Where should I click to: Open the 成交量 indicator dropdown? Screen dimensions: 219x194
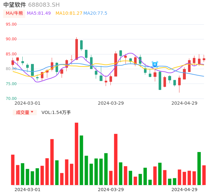(25, 112)
